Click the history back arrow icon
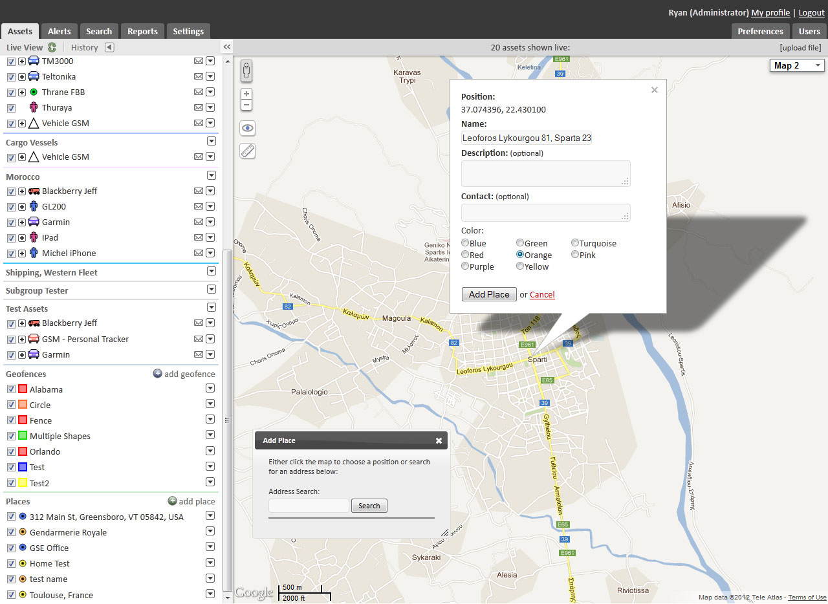Screen dimensions: 828x604 coord(109,47)
